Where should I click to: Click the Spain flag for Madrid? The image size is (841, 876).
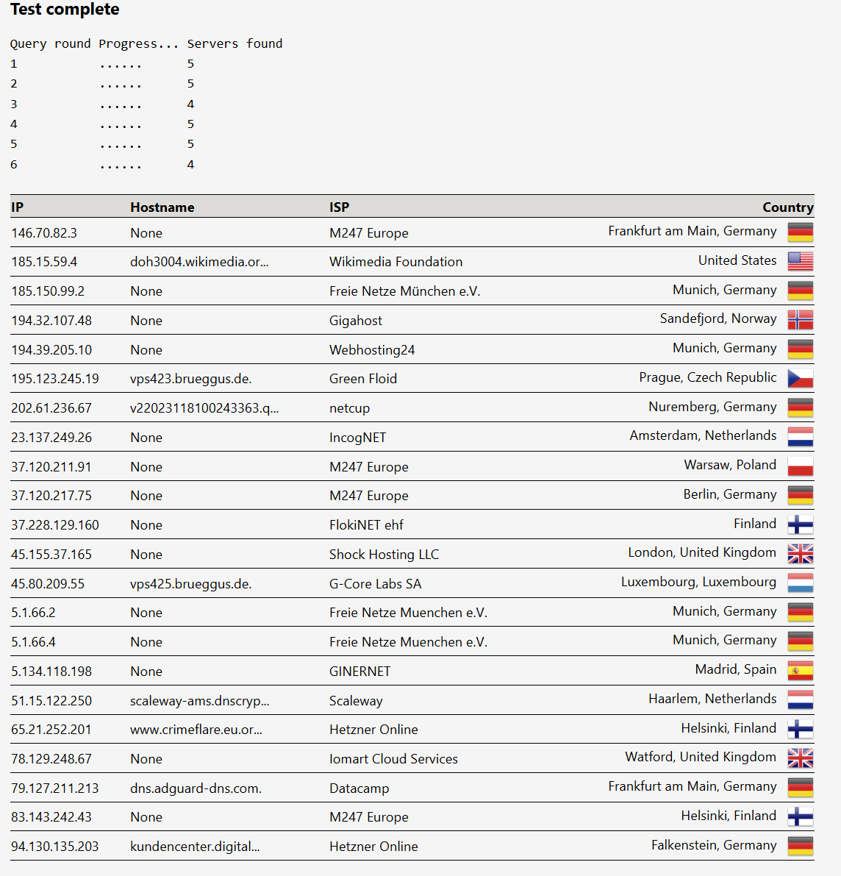point(800,671)
